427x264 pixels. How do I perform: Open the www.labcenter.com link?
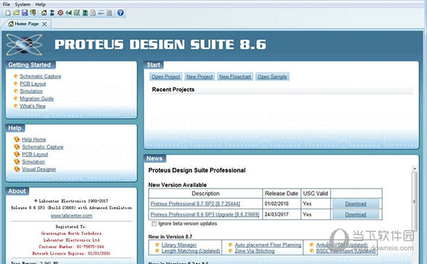pyautogui.click(x=71, y=216)
